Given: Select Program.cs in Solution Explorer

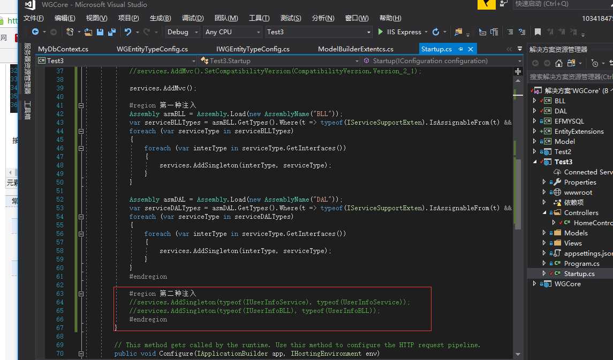Looking at the screenshot, I should (582, 264).
